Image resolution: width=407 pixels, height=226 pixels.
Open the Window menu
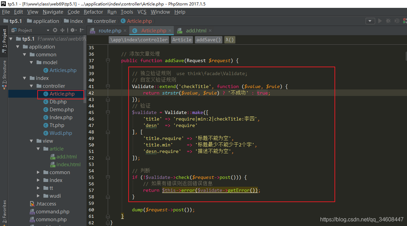click(160, 12)
